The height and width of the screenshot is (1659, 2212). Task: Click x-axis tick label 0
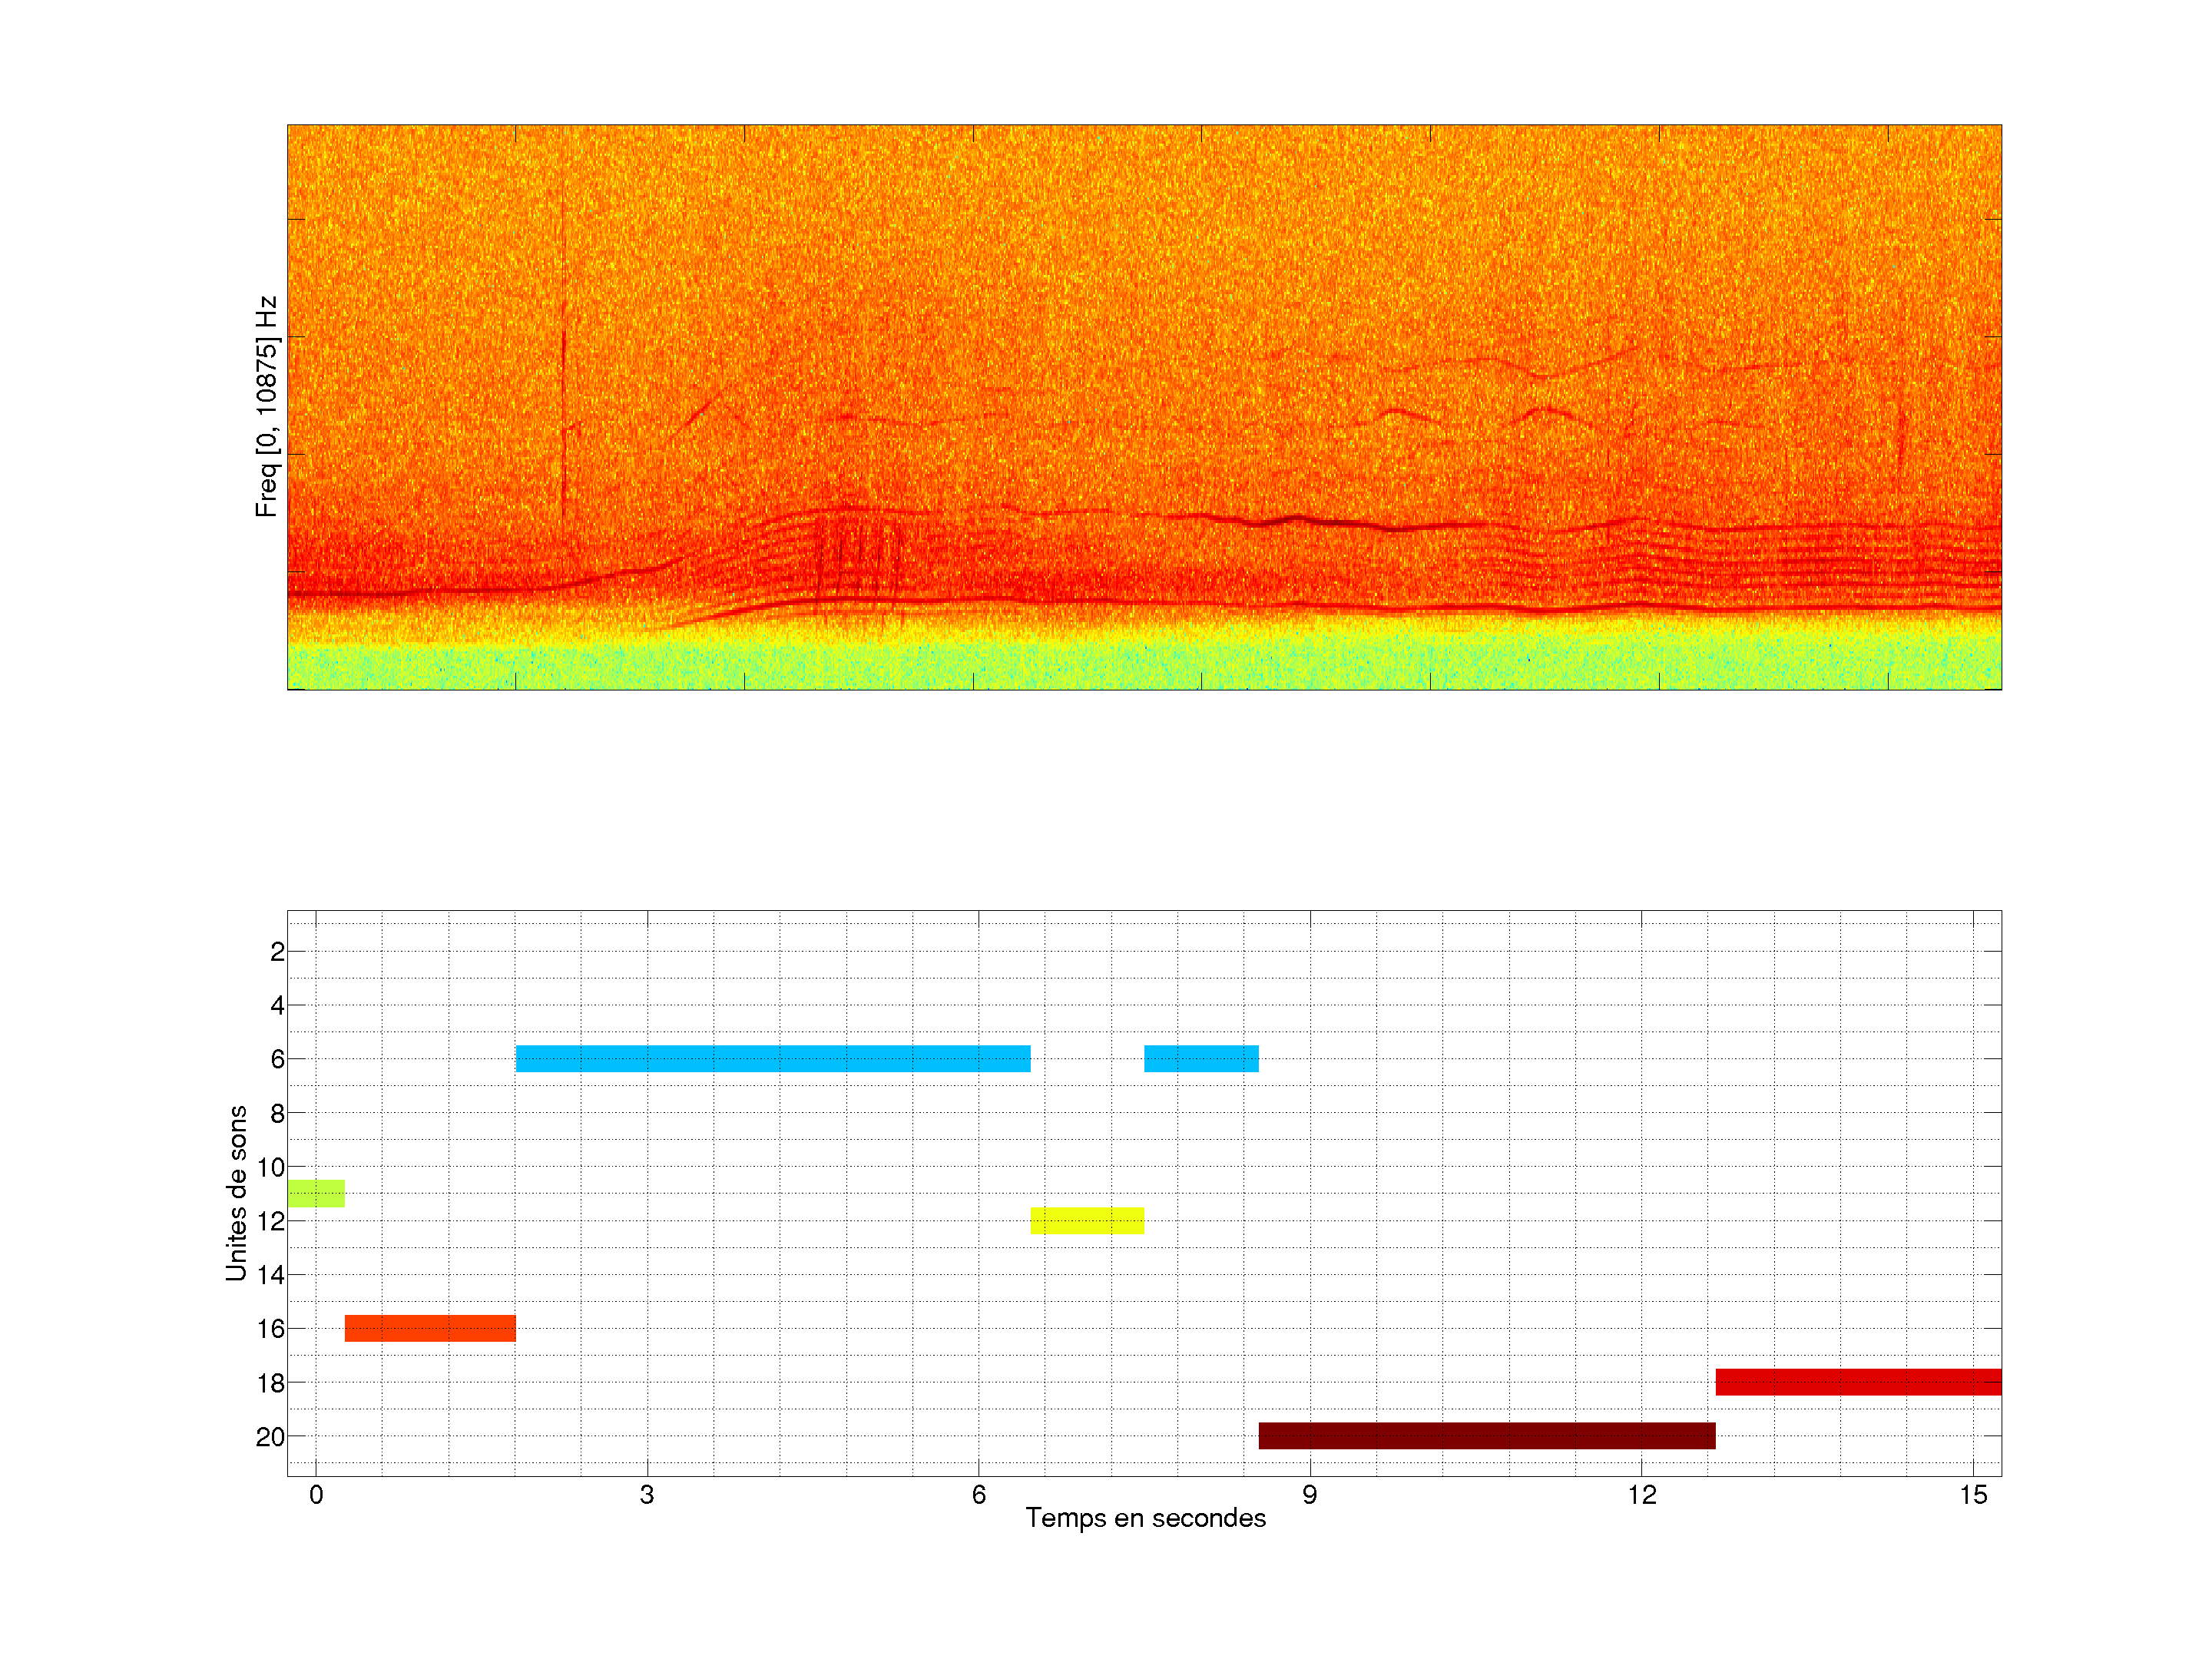click(x=316, y=1495)
